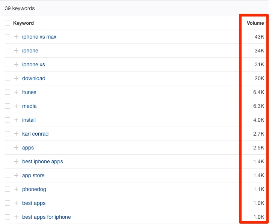
Task: Add best apps for iphone via plus
Action: pyautogui.click(x=16, y=217)
